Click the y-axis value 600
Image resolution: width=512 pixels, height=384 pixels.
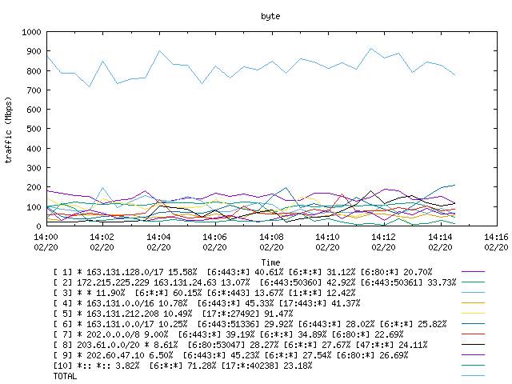[34, 110]
